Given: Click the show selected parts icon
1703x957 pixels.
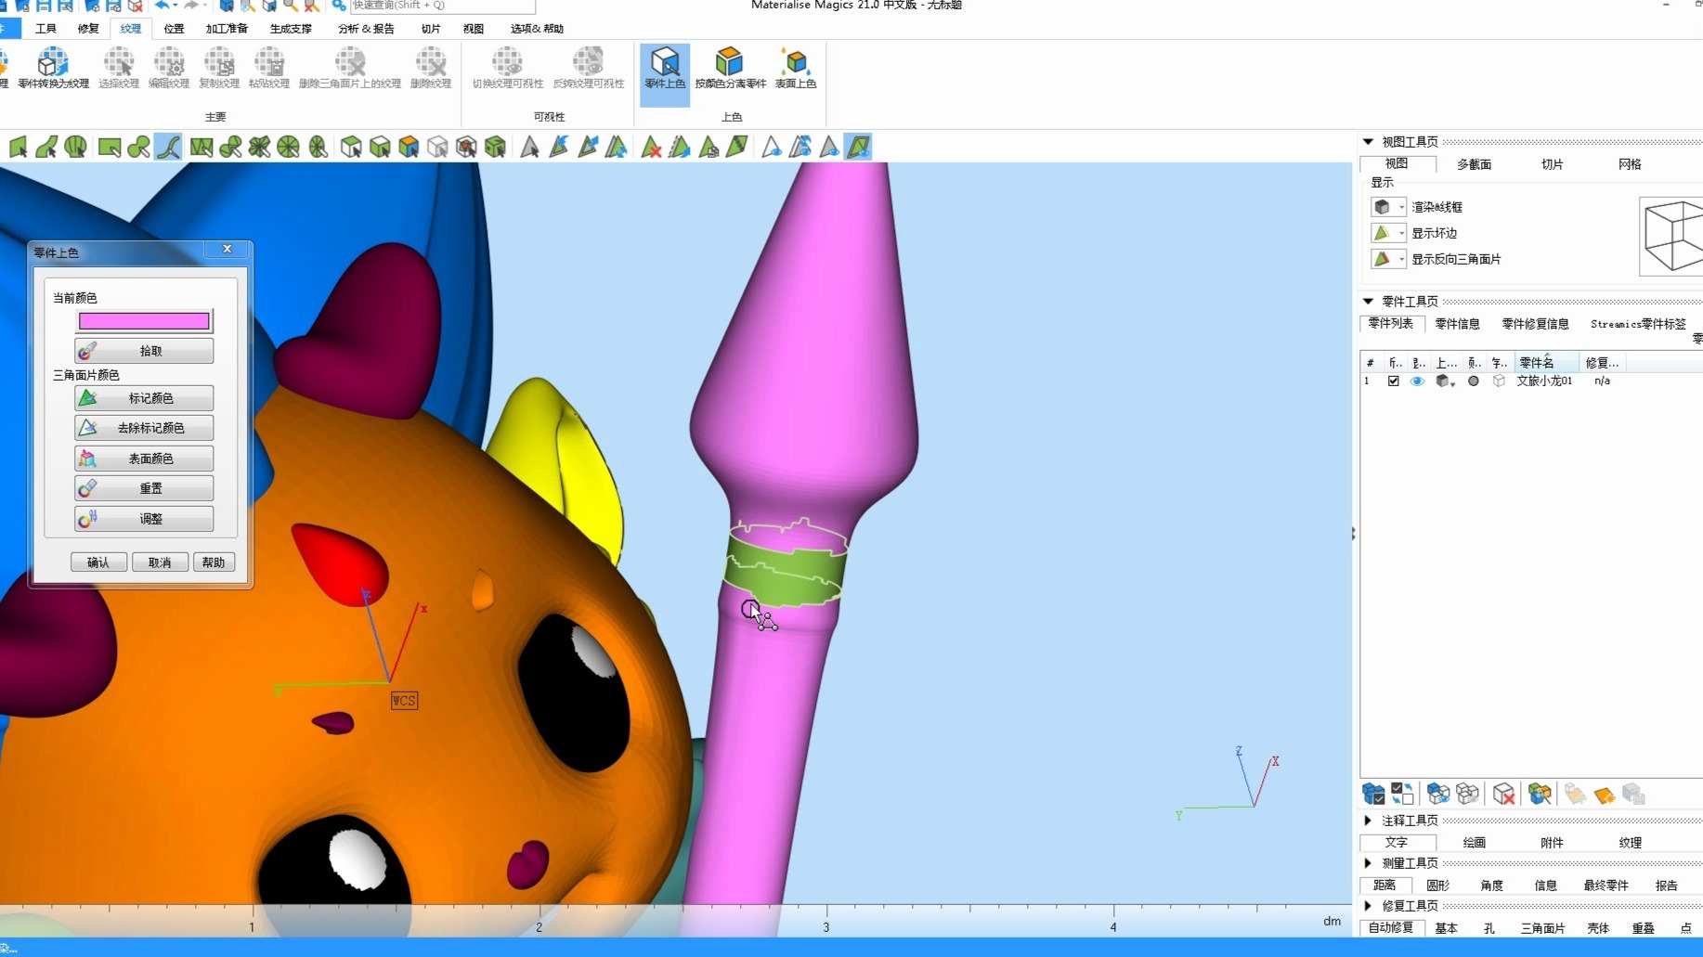Looking at the screenshot, I should click(1438, 794).
